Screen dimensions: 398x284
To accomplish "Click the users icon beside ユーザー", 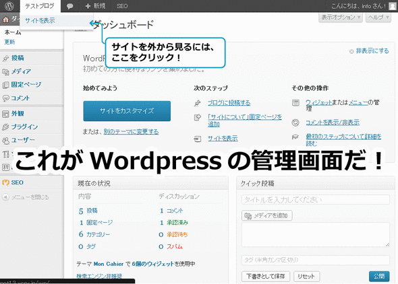I will pyautogui.click(x=5, y=140).
